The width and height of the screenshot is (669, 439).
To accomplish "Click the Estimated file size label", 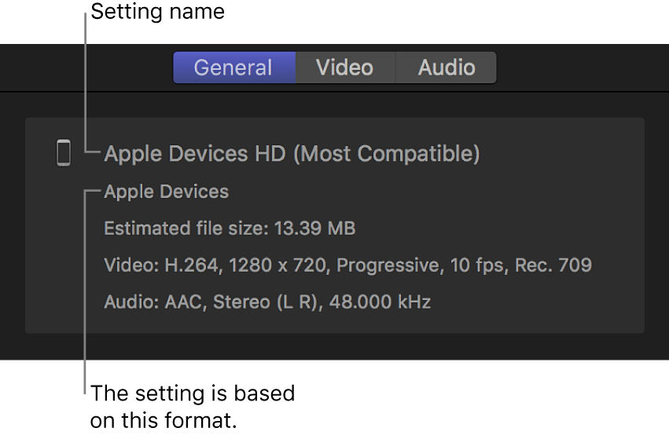I will coord(186,229).
